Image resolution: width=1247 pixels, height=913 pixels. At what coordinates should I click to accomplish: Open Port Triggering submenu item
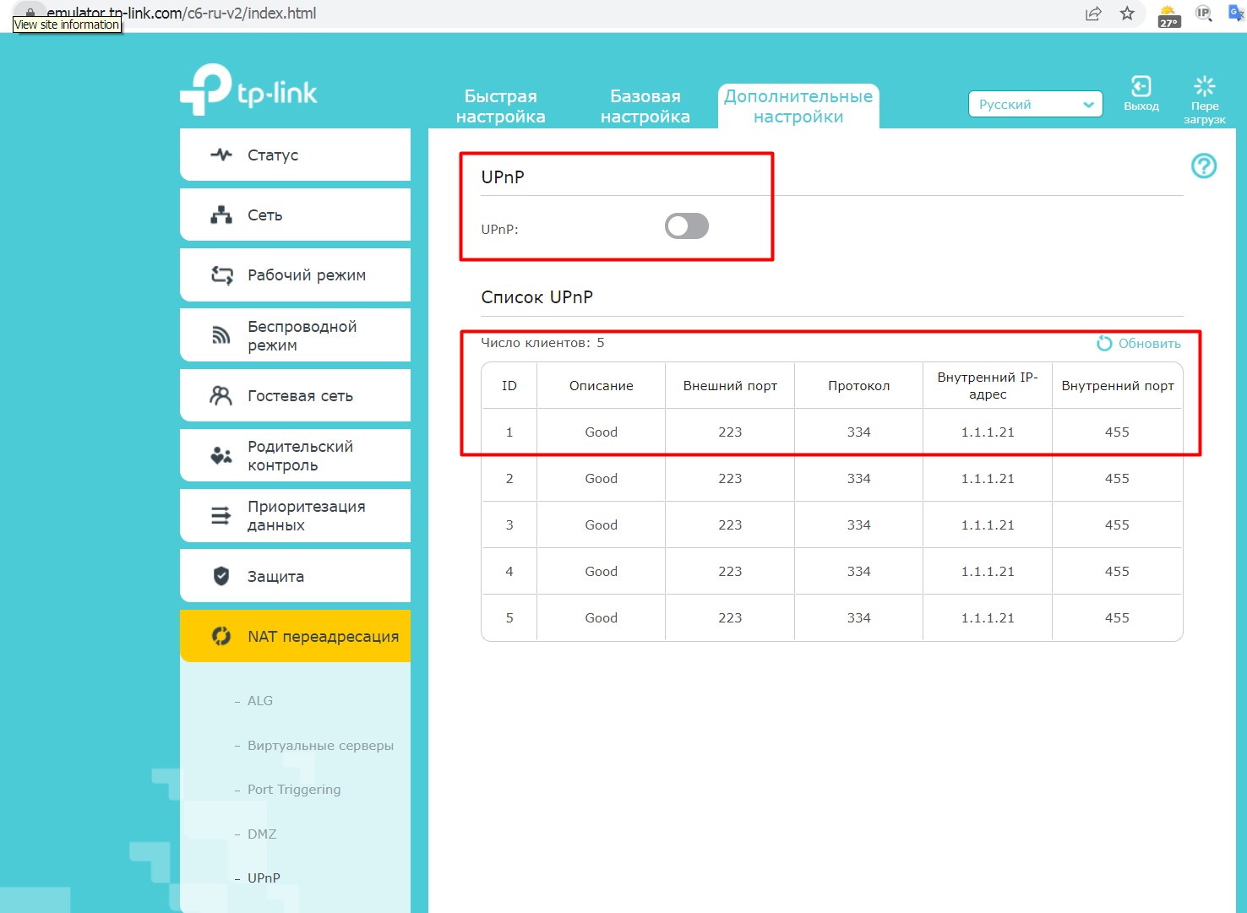coord(294,790)
